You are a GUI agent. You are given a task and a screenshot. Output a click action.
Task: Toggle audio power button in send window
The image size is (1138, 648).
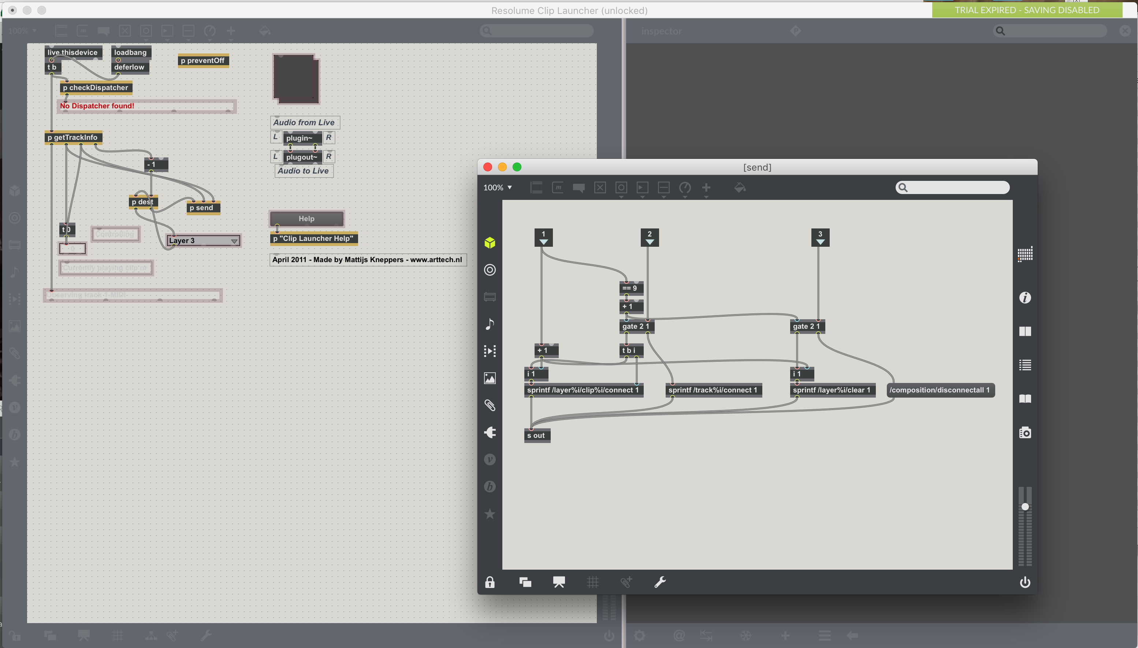1025,582
